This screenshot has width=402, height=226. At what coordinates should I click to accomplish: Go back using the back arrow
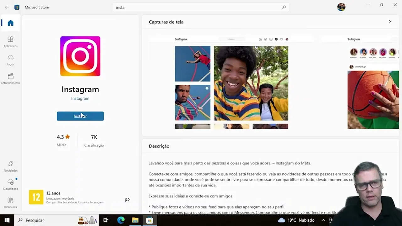(x=7, y=7)
